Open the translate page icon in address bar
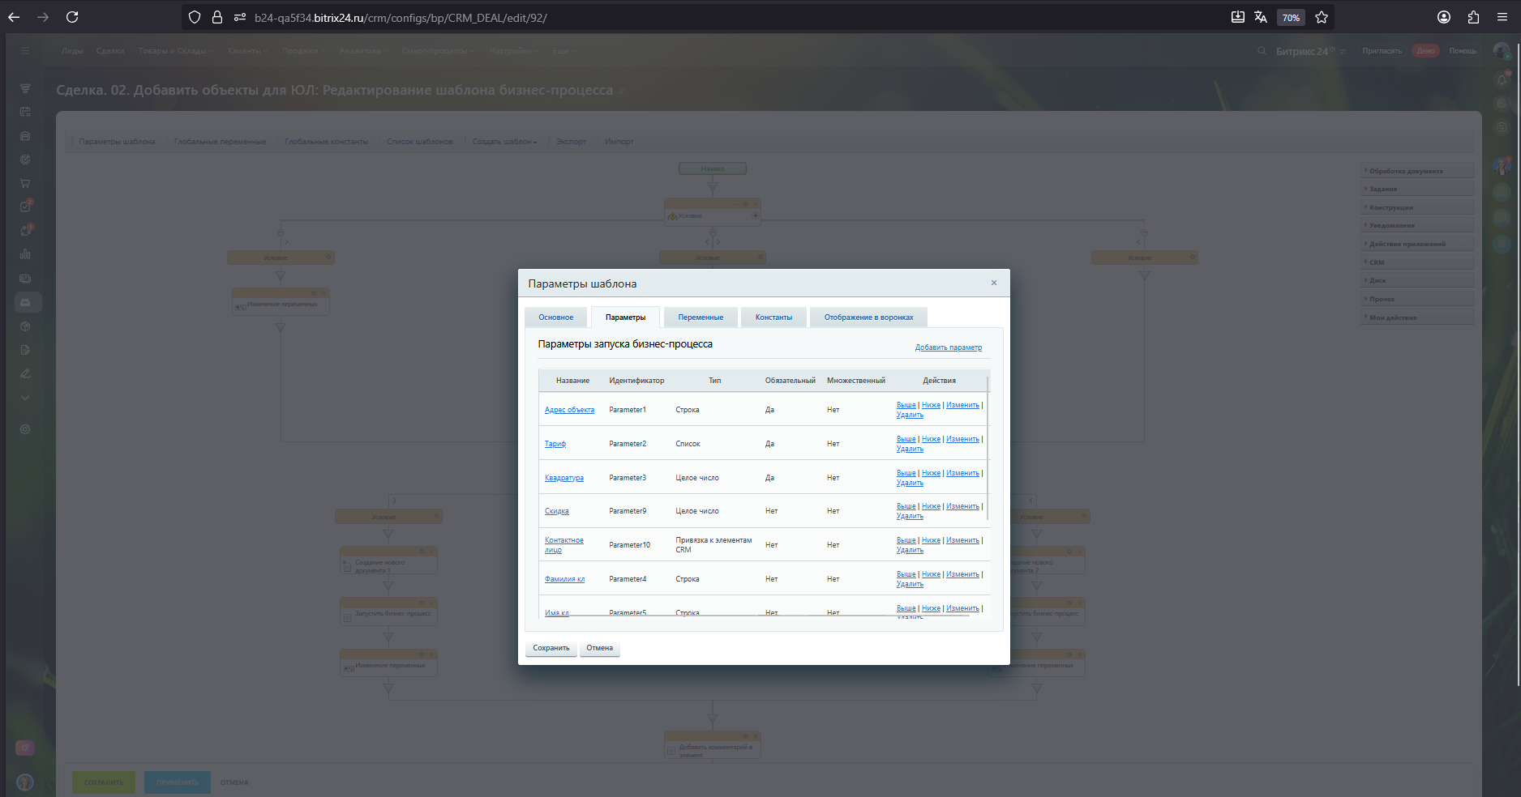Viewport: 1521px width, 797px height. [x=1261, y=17]
